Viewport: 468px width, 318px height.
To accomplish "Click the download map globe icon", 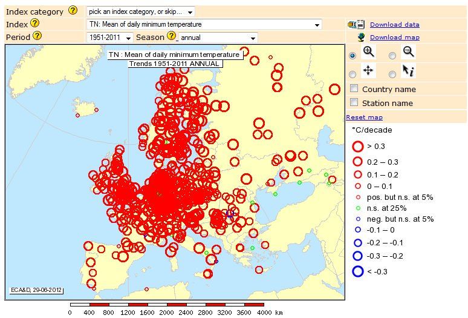I will click(x=361, y=38).
